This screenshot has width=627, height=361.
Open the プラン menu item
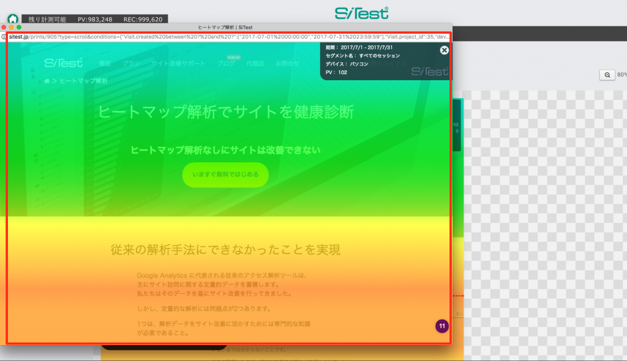pos(131,64)
